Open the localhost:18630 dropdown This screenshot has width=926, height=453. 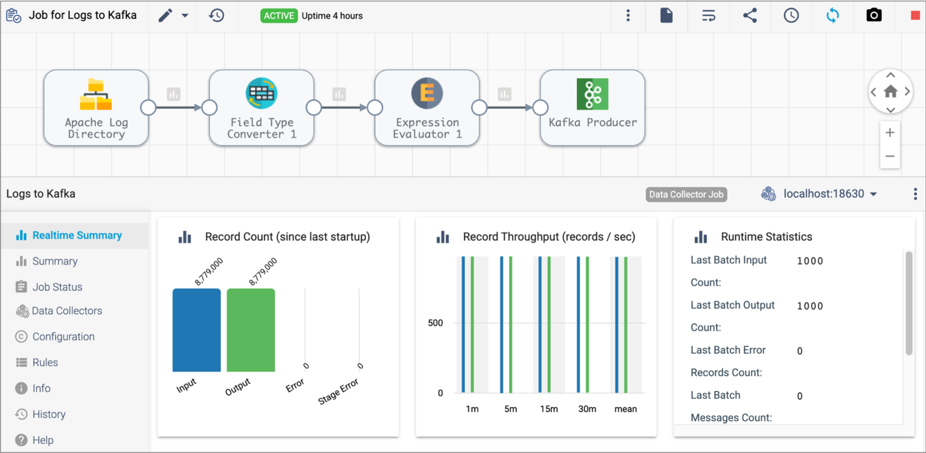[x=820, y=194]
